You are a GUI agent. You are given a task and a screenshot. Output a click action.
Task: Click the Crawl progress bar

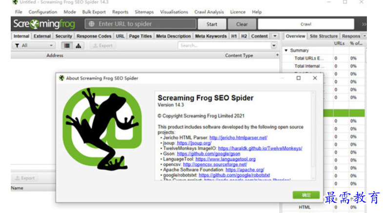pos(306,24)
